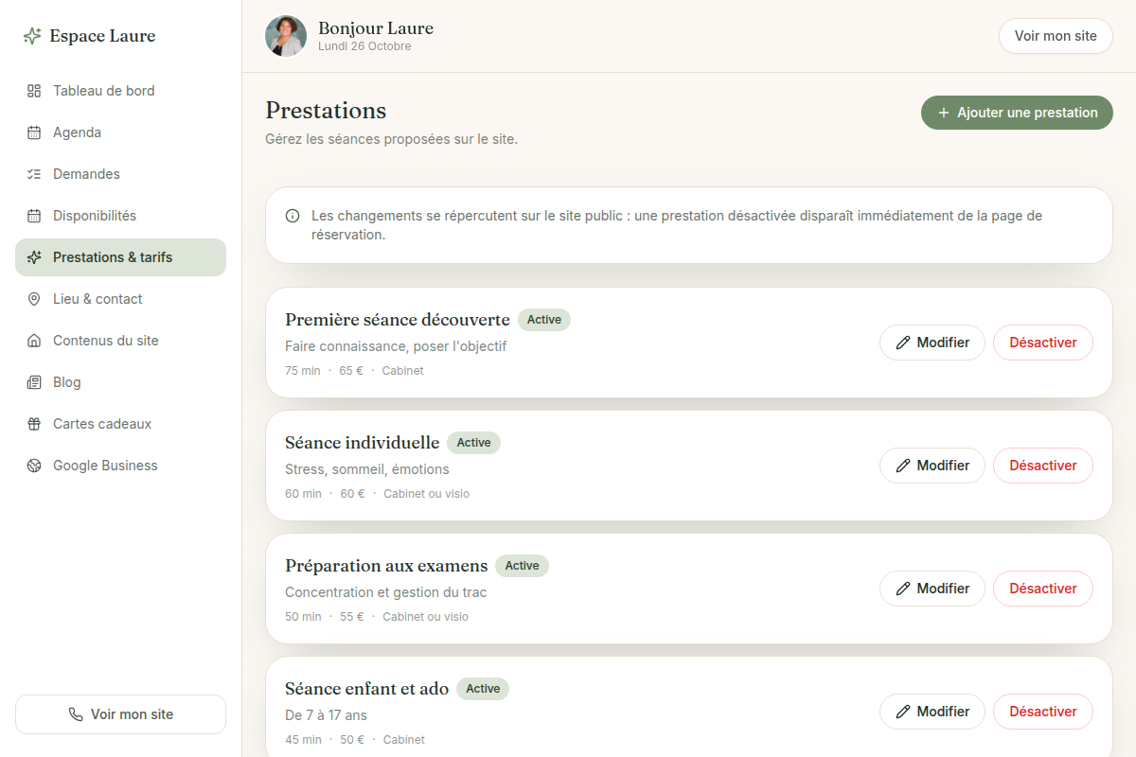Image resolution: width=1136 pixels, height=757 pixels.
Task: Click the Bonjour Laure greeting
Action: (376, 28)
